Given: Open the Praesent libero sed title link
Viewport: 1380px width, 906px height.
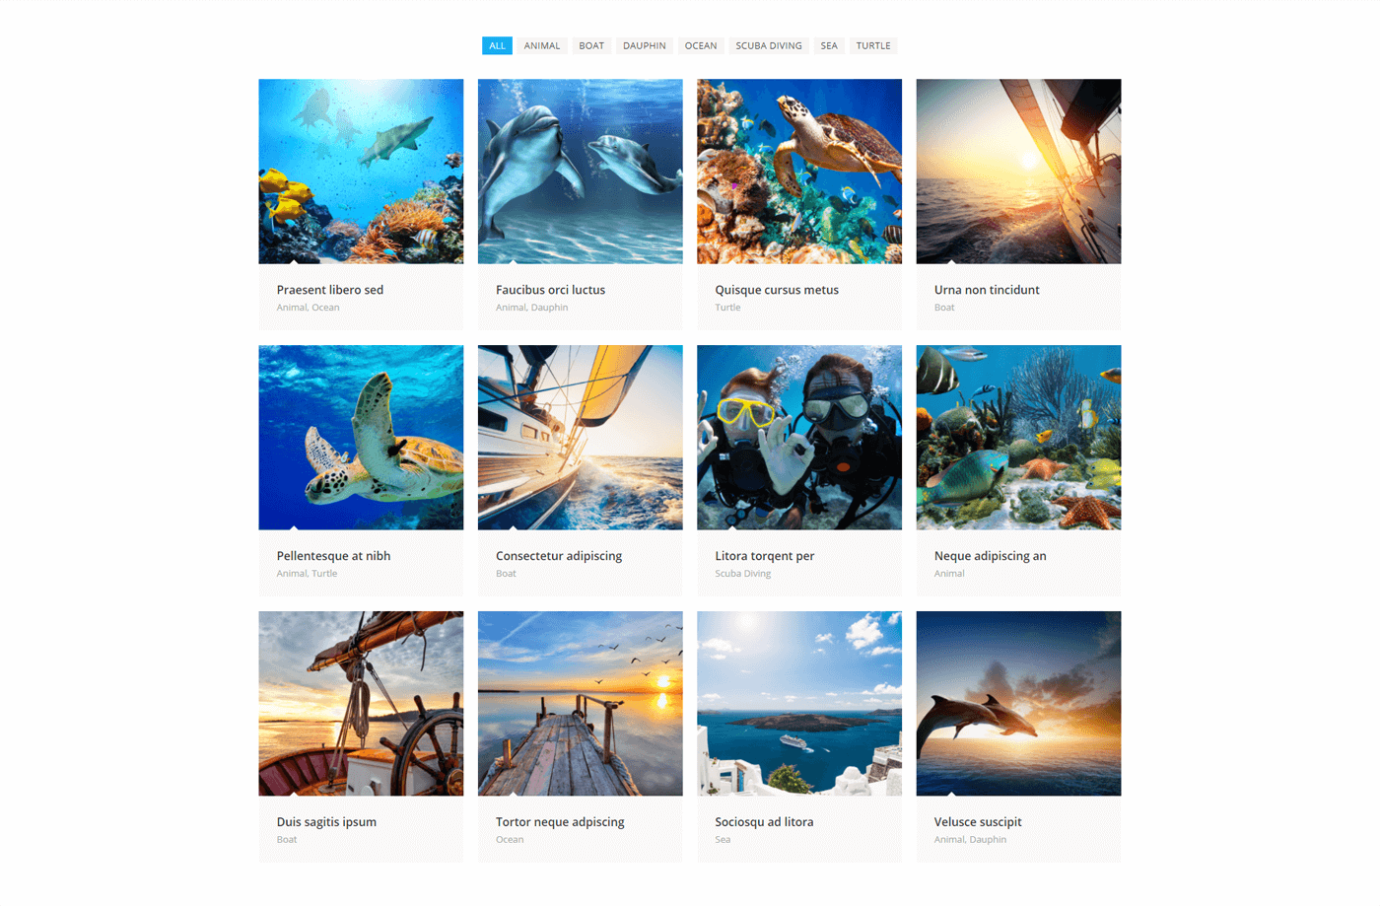Looking at the screenshot, I should pos(330,290).
